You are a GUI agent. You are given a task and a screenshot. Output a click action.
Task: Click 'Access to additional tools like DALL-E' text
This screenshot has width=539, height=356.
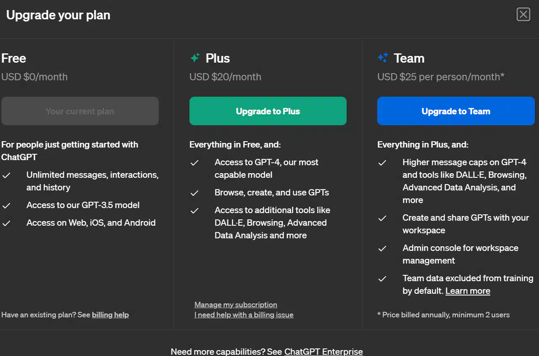(272, 223)
